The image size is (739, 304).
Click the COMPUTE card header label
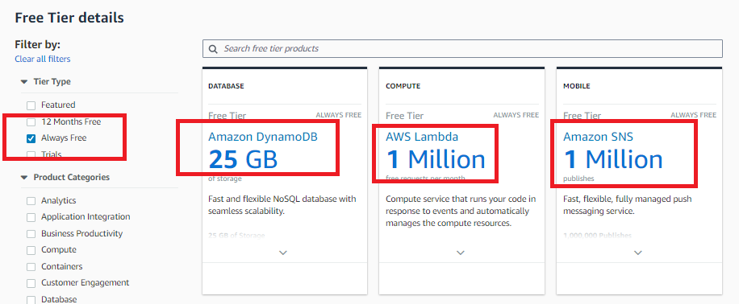(403, 86)
